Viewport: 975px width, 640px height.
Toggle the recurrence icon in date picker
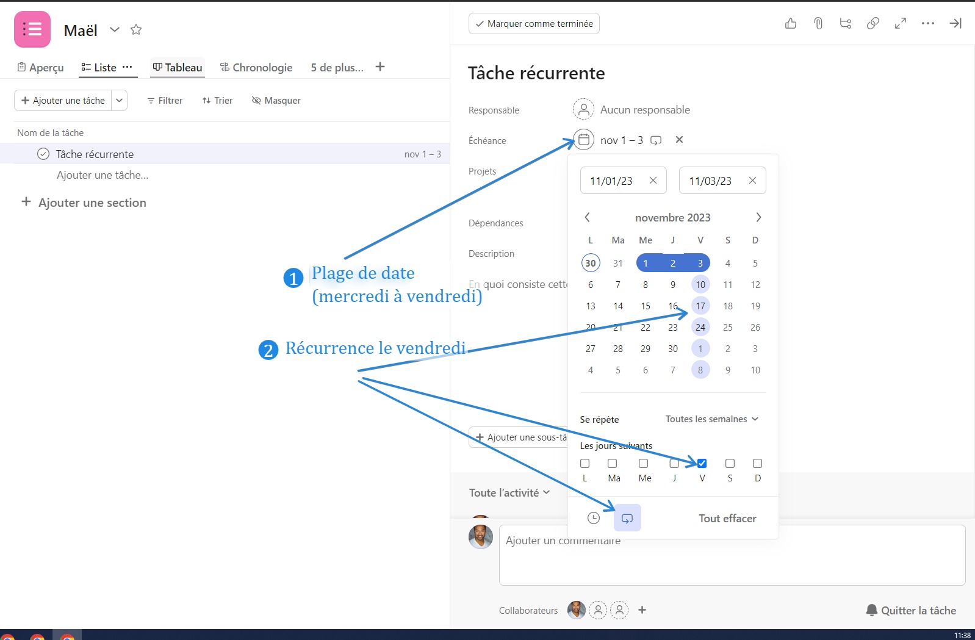point(627,518)
